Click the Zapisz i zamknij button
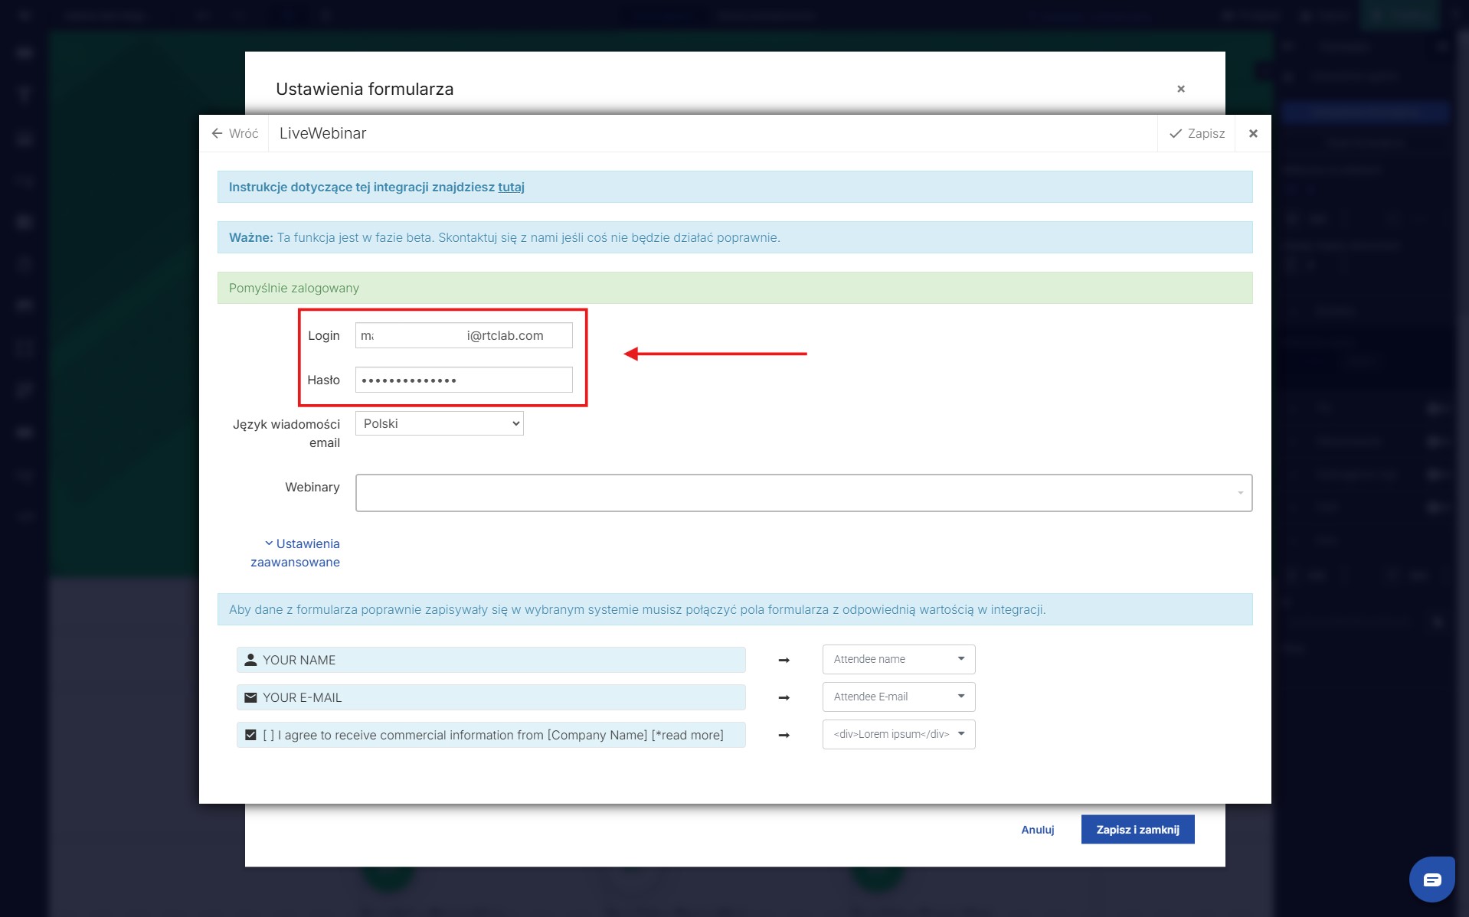The height and width of the screenshot is (917, 1469). click(x=1137, y=830)
